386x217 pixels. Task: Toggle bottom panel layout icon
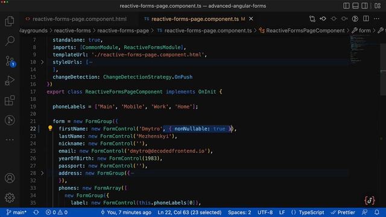coord(355,5)
